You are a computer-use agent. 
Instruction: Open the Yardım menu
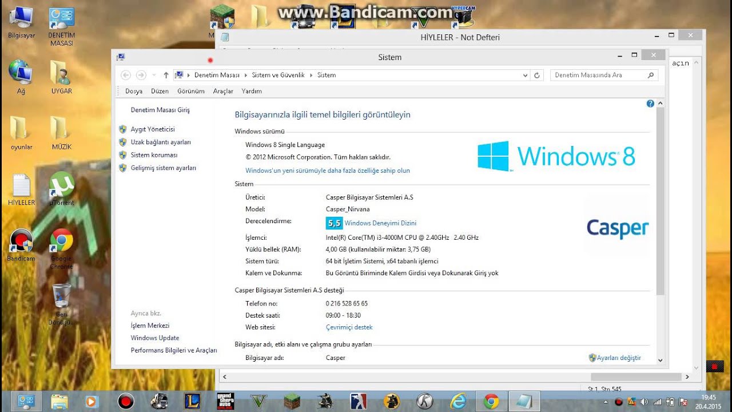tap(252, 91)
